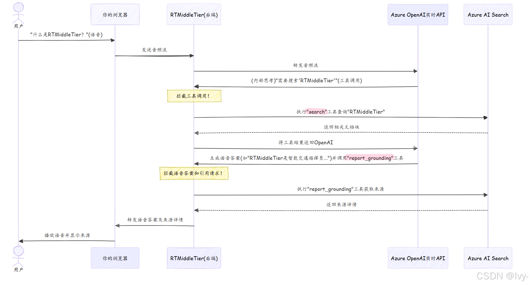
Task: Click the 转发语音答案及来源详情 message label
Action: tap(155, 220)
